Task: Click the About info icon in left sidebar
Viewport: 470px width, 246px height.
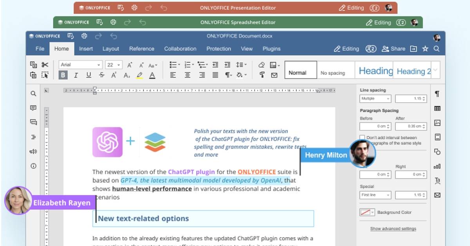Action: 33,166
